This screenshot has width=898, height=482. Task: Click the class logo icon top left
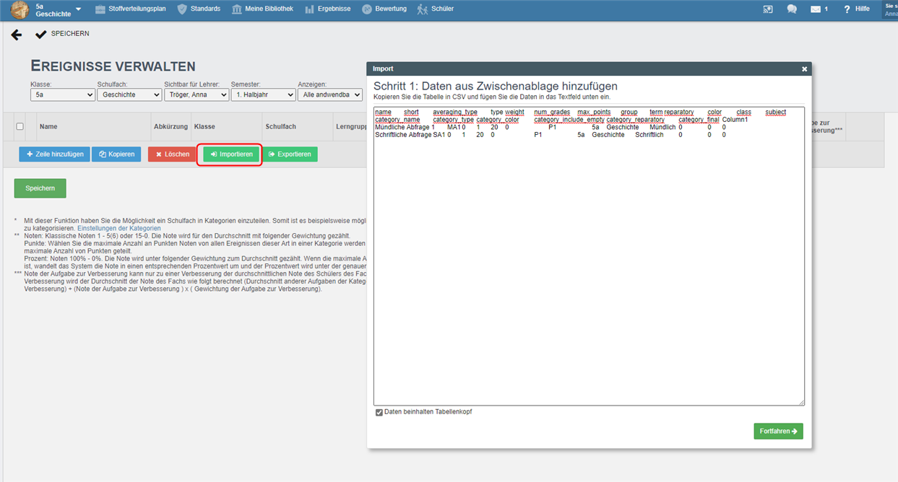tap(20, 10)
